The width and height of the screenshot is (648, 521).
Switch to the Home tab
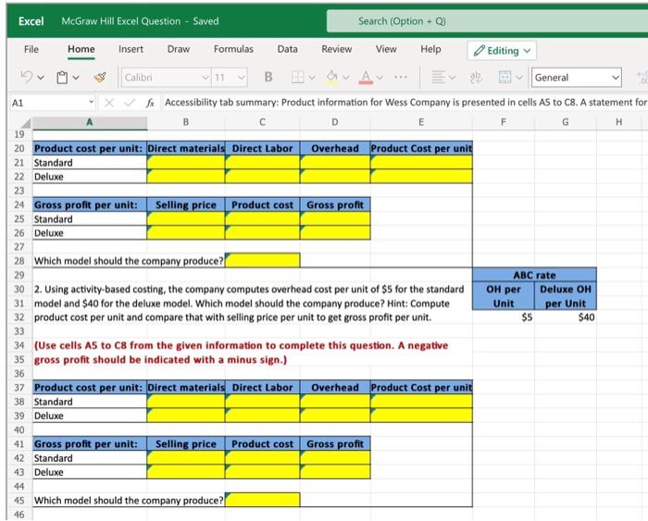[81, 49]
